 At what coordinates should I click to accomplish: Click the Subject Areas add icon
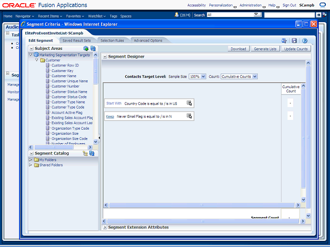coord(86,48)
